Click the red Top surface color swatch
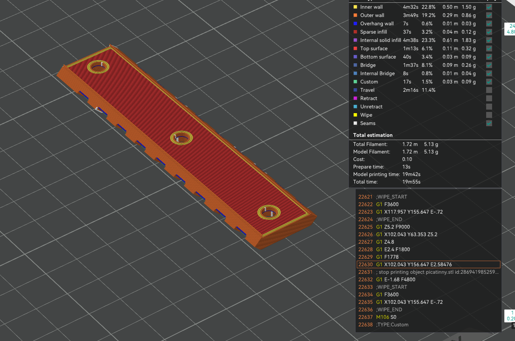This screenshot has height=341, width=515. 355,49
